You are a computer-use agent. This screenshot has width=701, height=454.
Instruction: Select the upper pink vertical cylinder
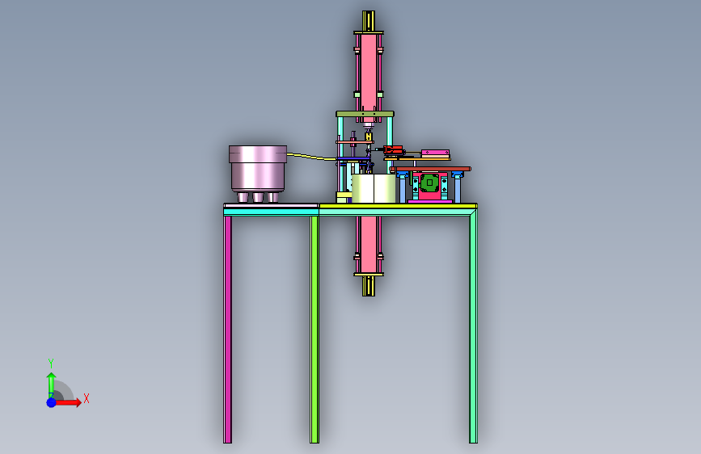[369, 78]
